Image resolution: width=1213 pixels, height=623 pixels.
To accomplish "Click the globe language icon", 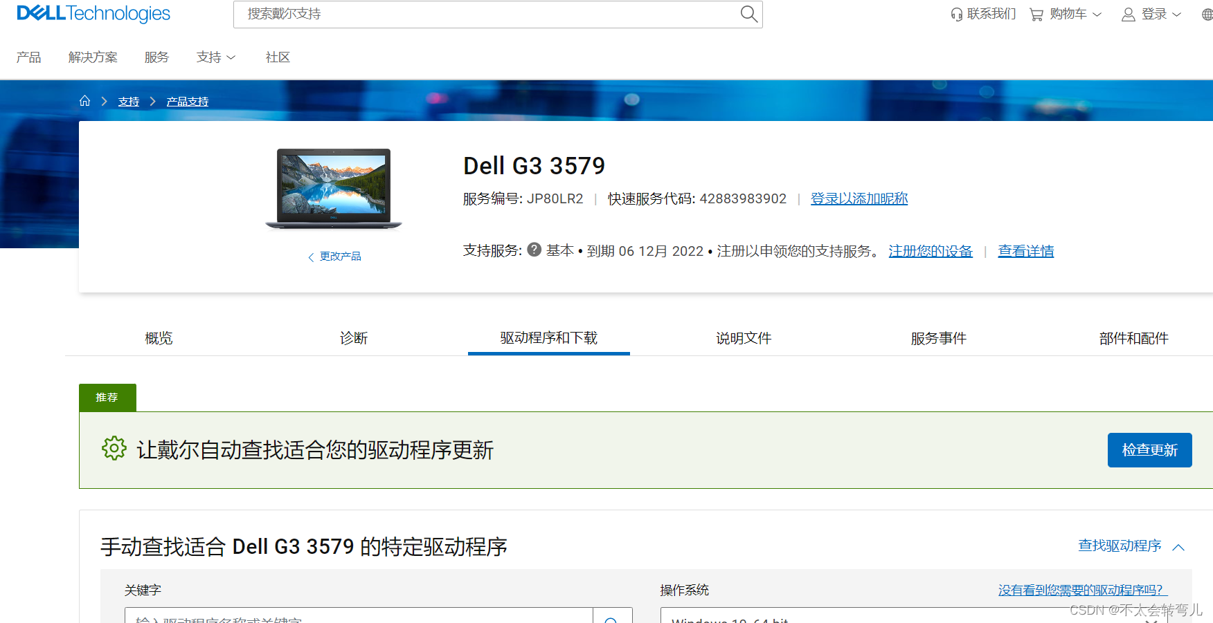I will click(x=1207, y=15).
